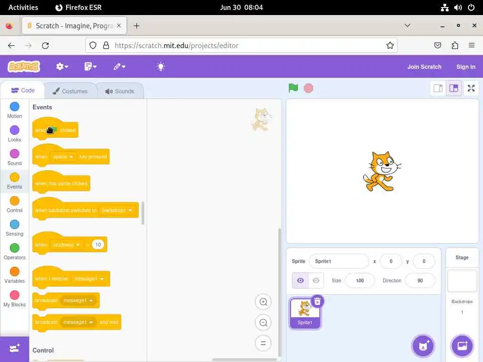Open the Activities overview

coord(23,8)
